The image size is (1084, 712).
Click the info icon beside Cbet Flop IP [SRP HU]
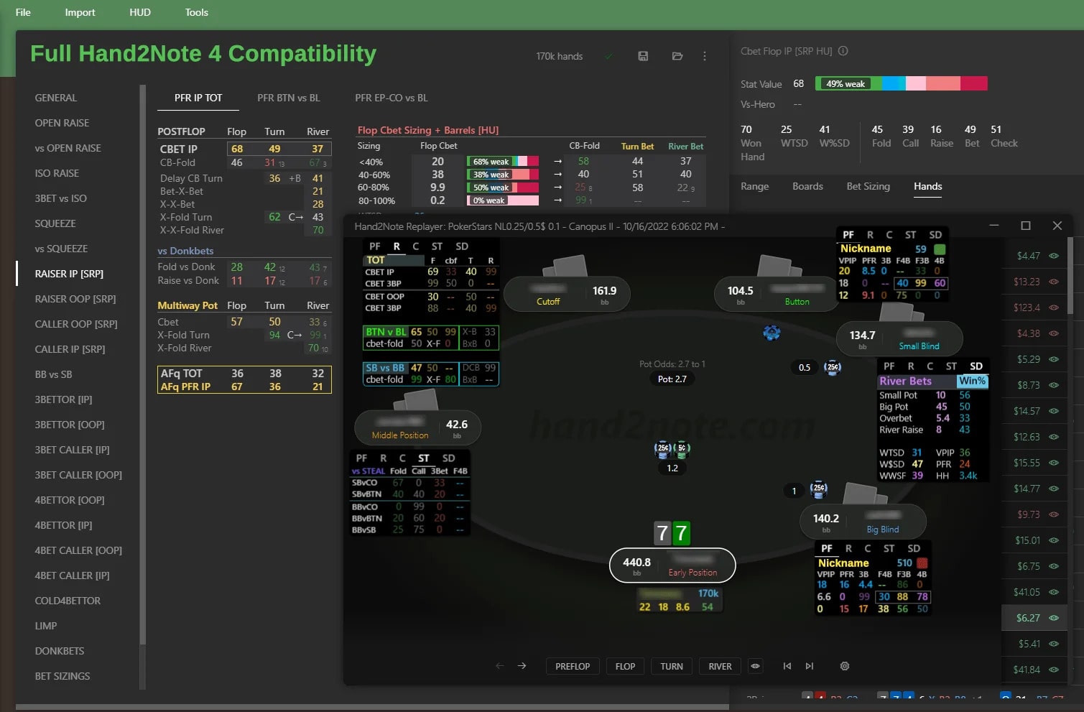[843, 51]
